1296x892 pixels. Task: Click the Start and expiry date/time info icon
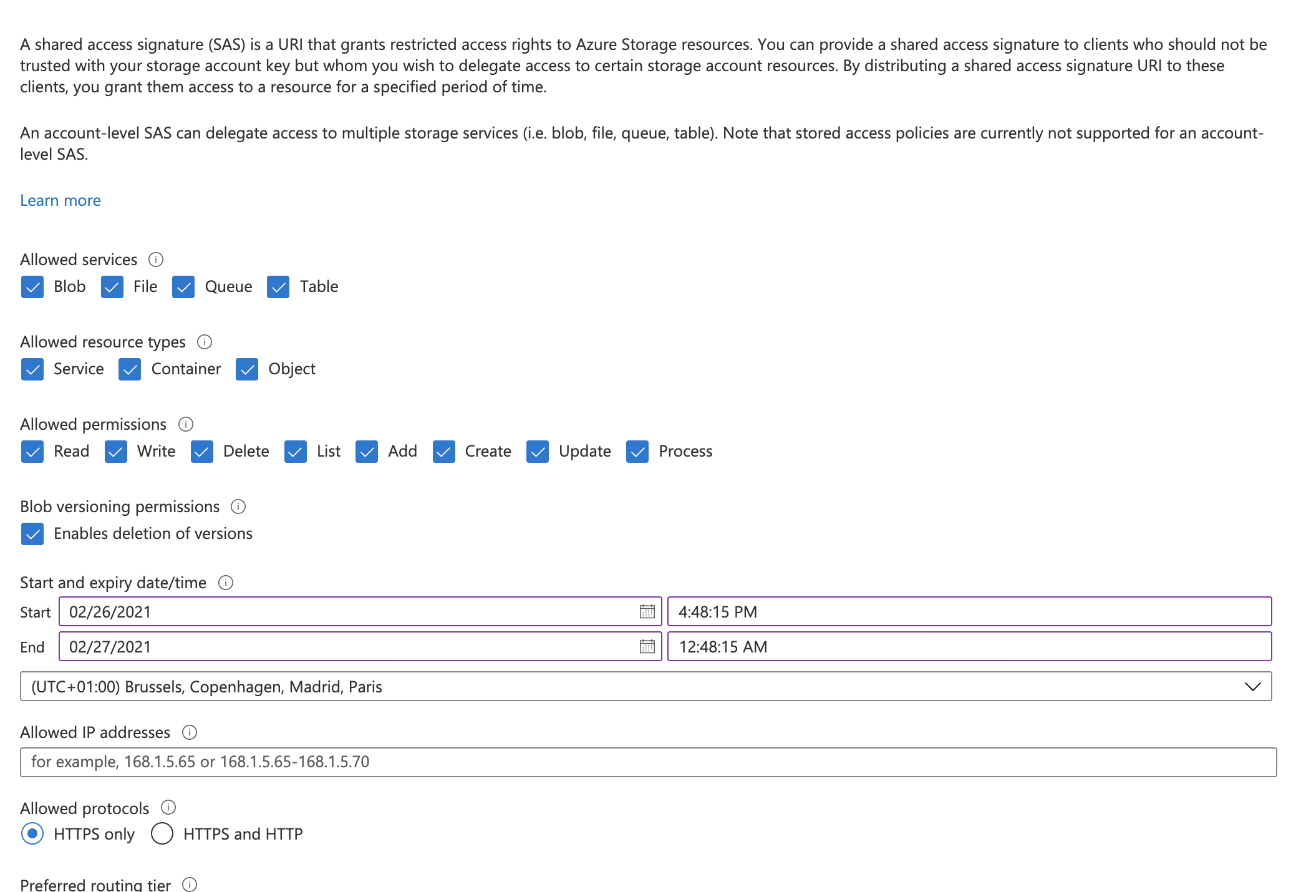[226, 583]
